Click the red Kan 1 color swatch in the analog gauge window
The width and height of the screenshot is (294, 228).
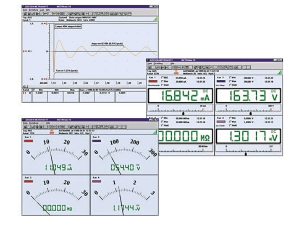point(28,141)
